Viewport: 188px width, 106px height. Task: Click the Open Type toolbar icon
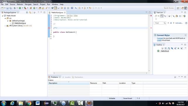click(40, 8)
